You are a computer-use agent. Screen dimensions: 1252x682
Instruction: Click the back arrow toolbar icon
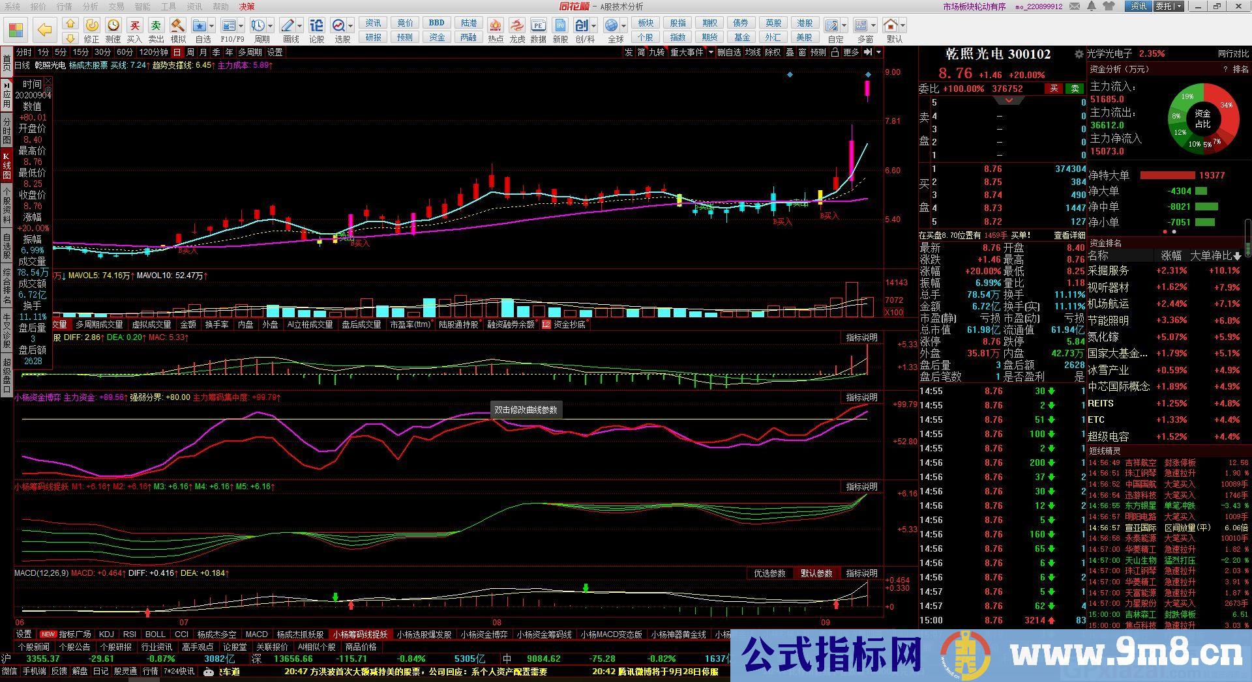click(44, 30)
